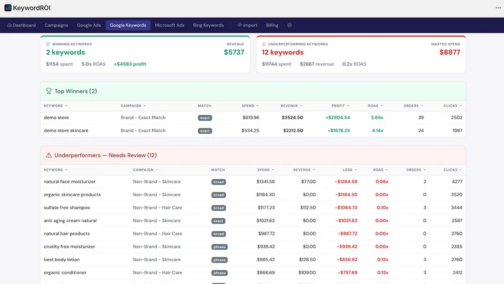Viewport: 504px width, 284px height.
Task: Sort Top Winners by Revenue column
Action: pyautogui.click(x=292, y=105)
